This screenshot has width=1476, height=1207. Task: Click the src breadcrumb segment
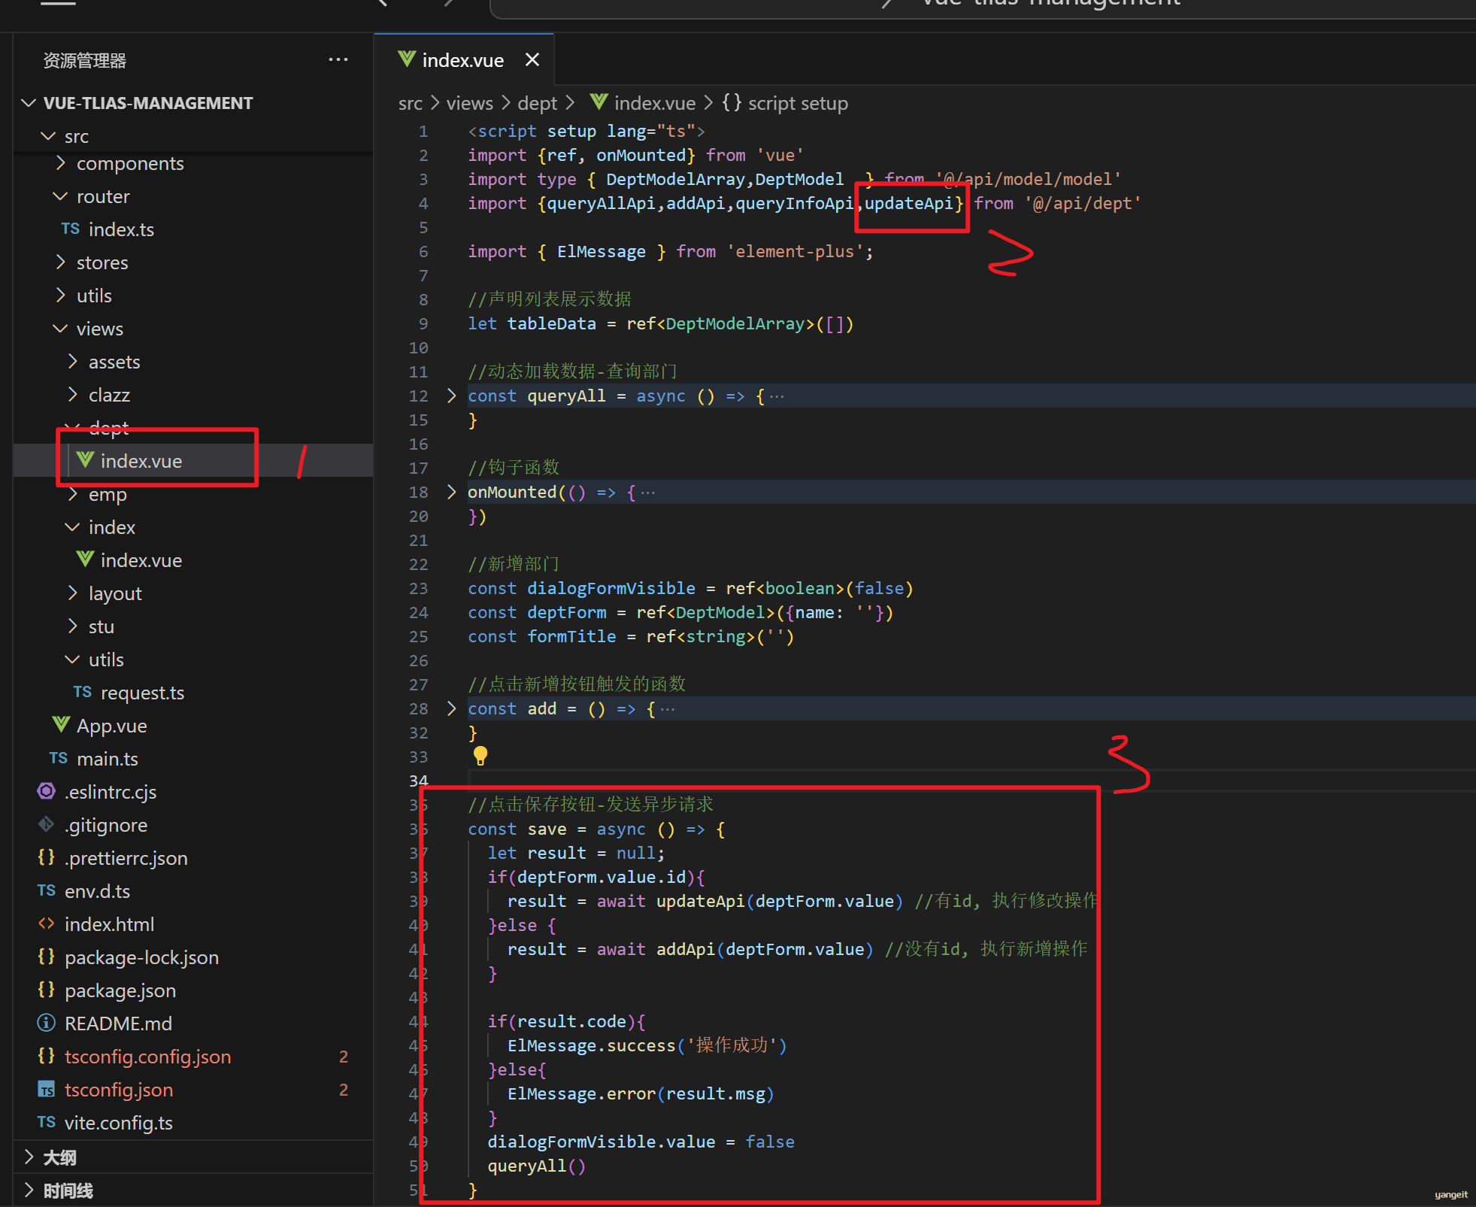[x=410, y=103]
